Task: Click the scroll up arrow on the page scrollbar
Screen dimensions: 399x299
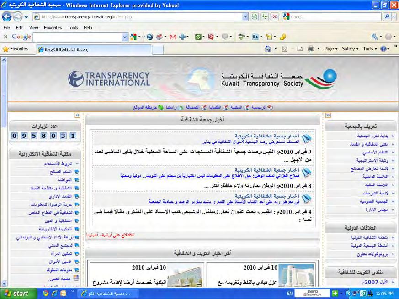Action: pos(4,60)
